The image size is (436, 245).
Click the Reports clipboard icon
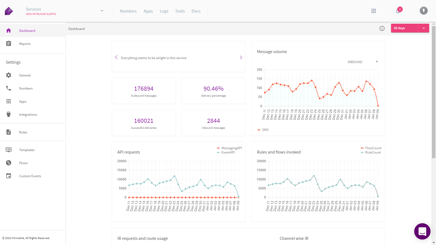(8, 44)
